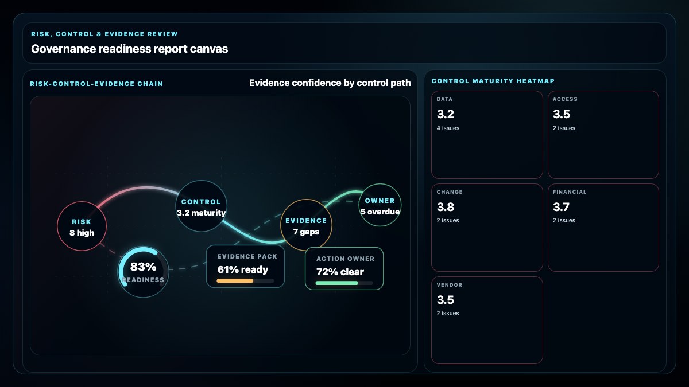Select the OWNER 5 overdue node
The height and width of the screenshot is (387, 689).
(380, 205)
